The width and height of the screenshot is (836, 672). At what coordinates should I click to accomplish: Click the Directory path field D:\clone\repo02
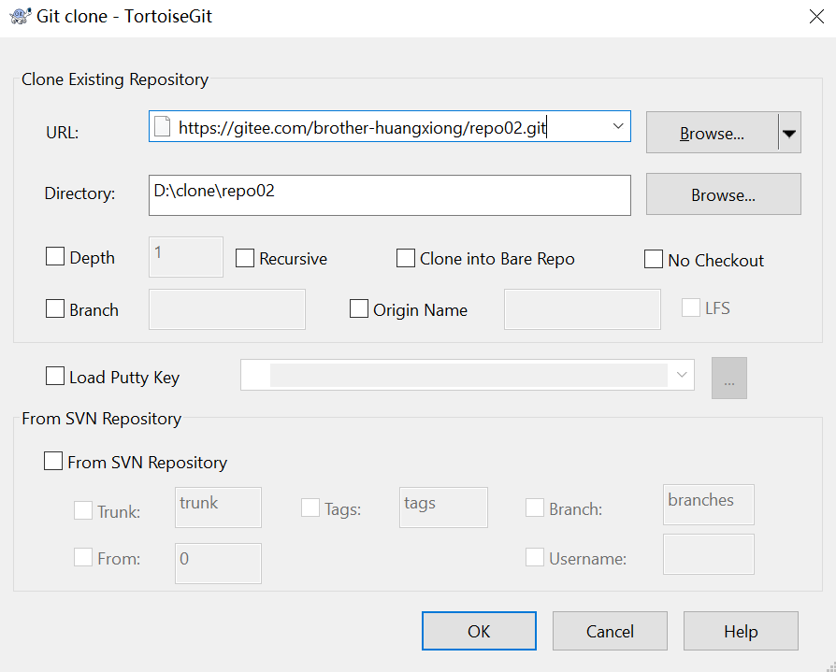click(390, 195)
